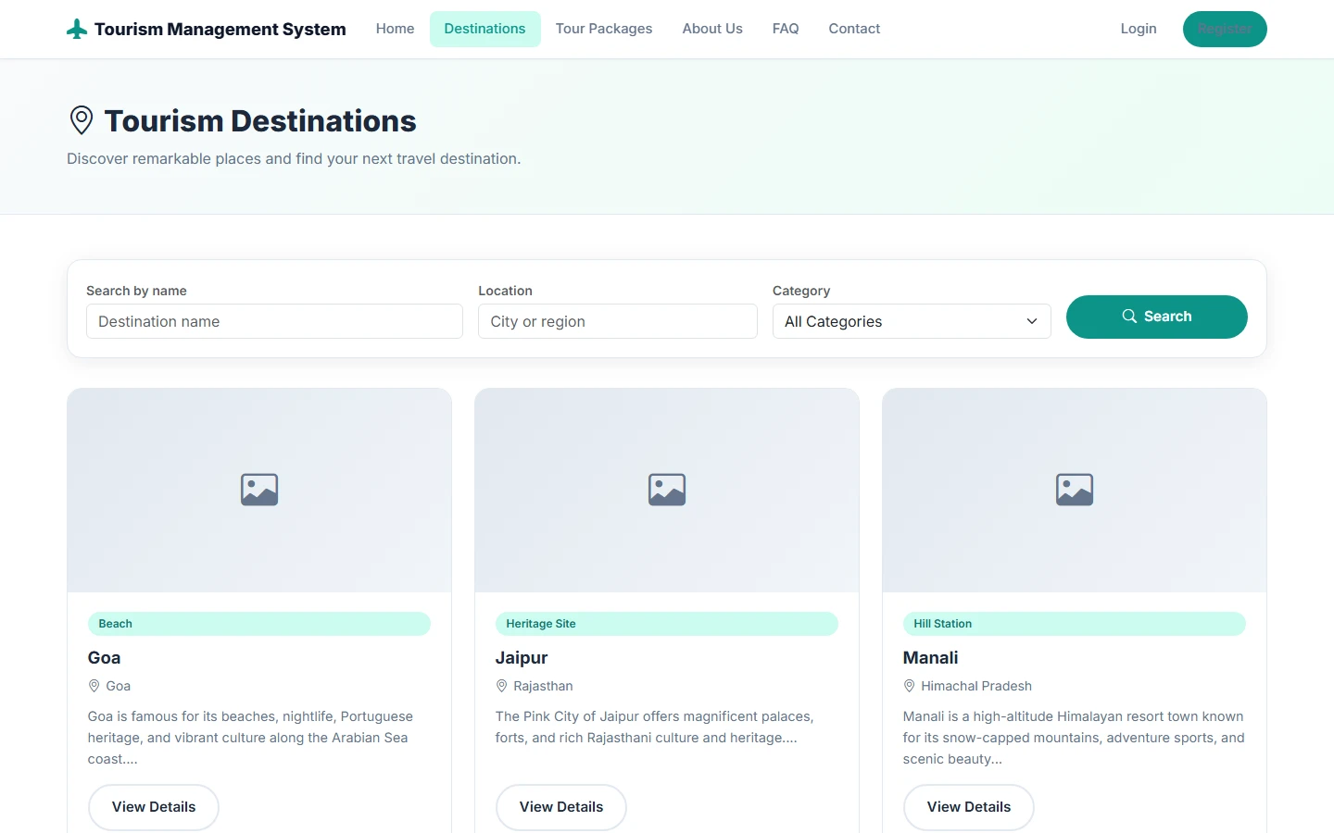Screen dimensions: 1334x833
Task: Click the location pin under Goa title
Action: [x=94, y=686]
